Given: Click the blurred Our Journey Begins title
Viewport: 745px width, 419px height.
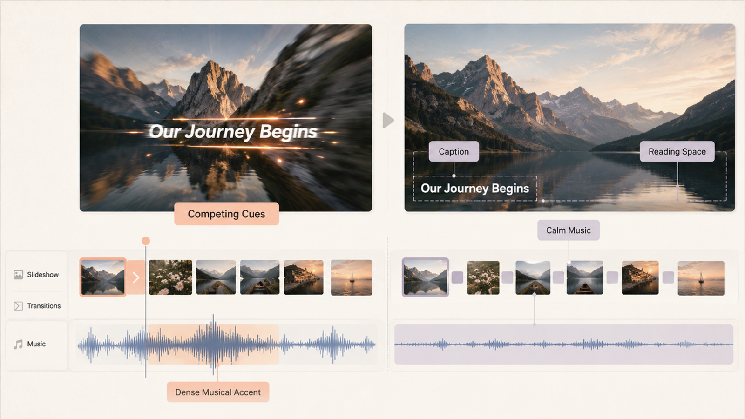Looking at the screenshot, I should click(x=233, y=132).
